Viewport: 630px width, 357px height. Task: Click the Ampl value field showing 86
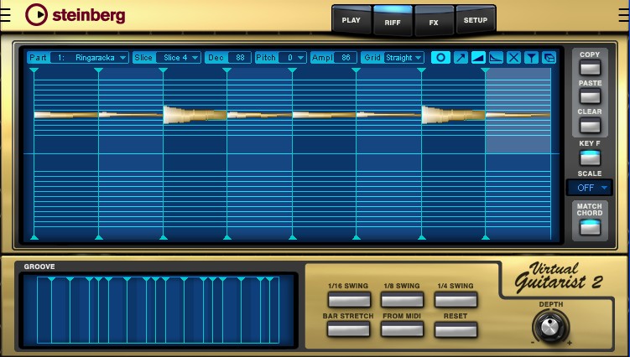point(346,58)
